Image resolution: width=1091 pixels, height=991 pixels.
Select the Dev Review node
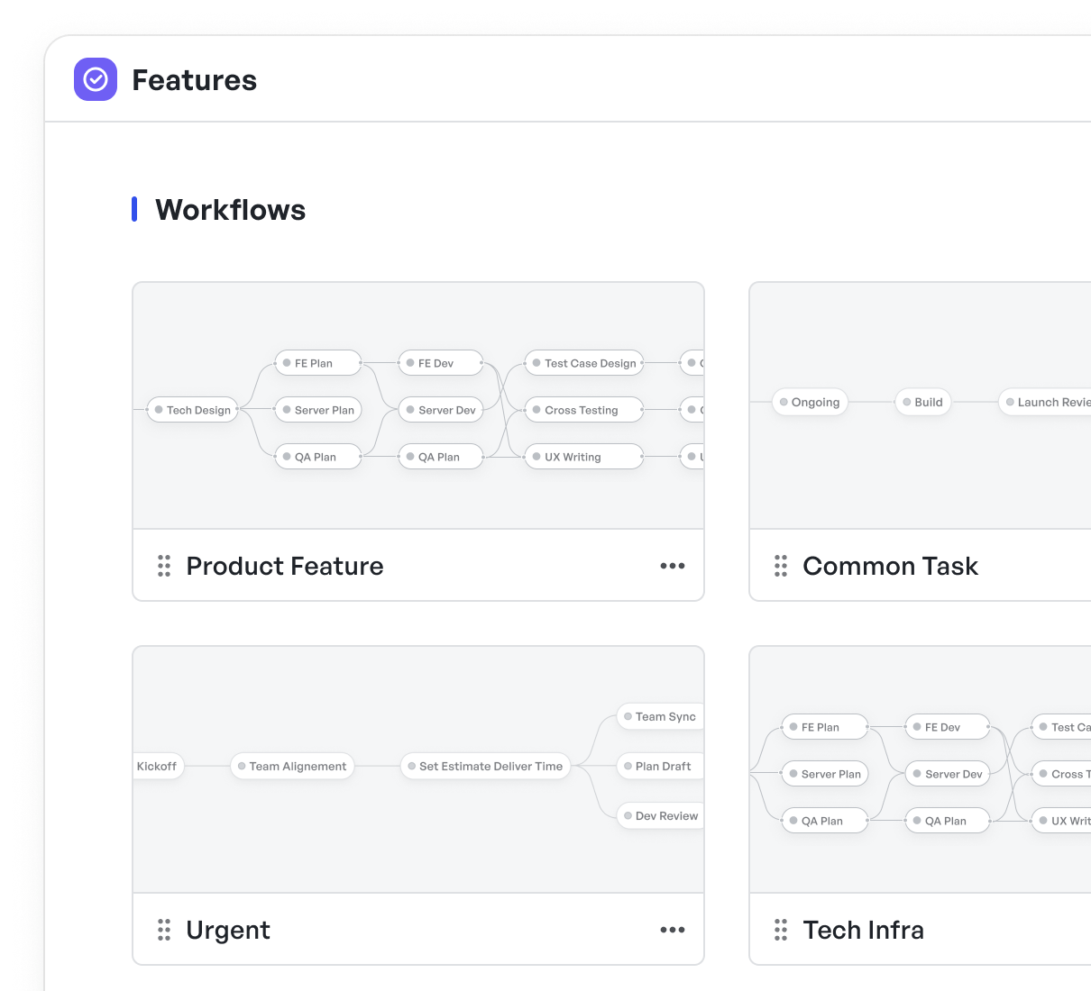(660, 816)
